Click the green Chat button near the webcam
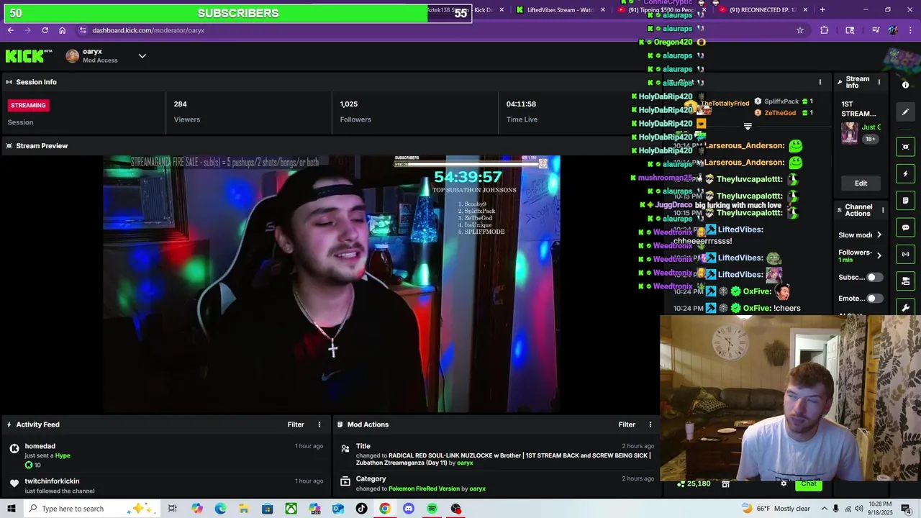 809,483
